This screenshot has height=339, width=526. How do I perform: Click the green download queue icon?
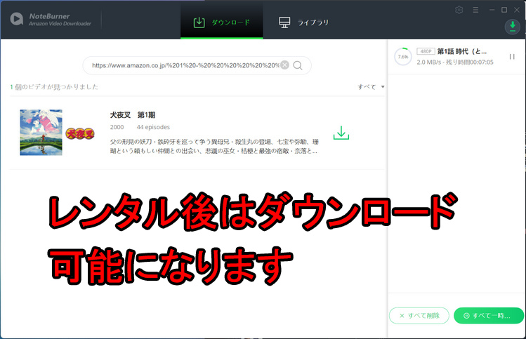pyautogui.click(x=512, y=27)
